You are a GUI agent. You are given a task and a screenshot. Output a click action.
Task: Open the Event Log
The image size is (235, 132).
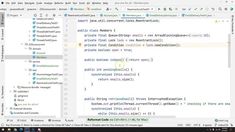point(221,120)
